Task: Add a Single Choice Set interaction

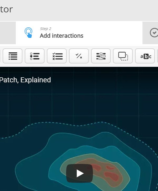Action: coord(34,56)
